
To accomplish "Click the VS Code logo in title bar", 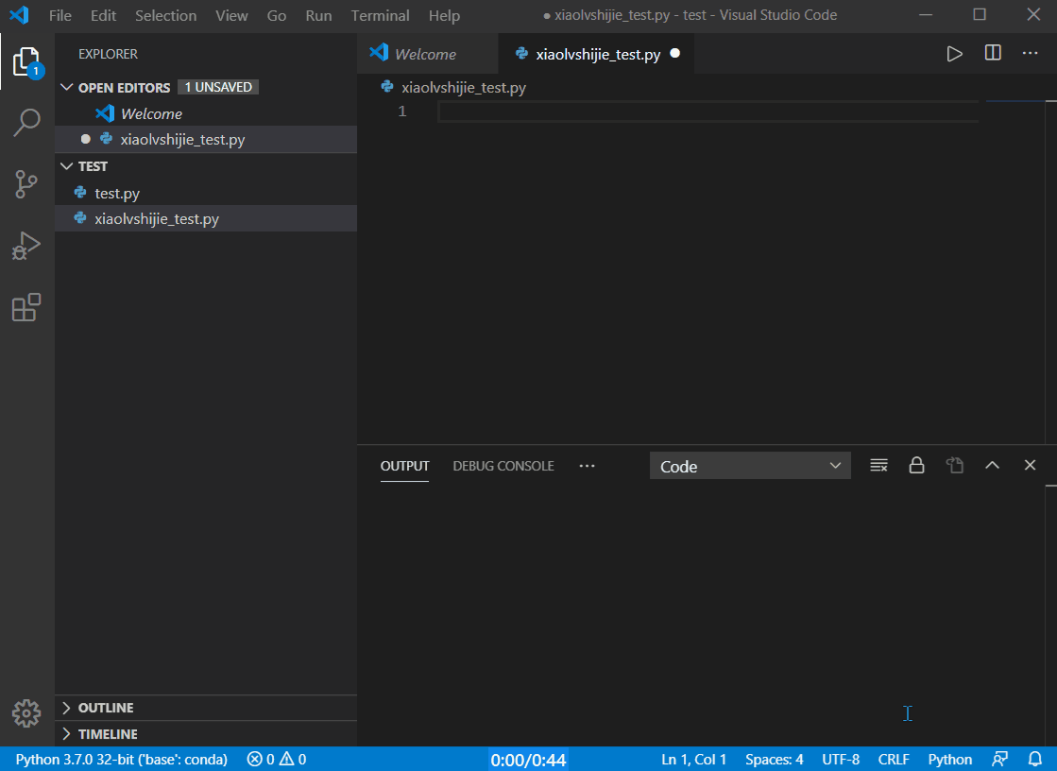I will click(x=20, y=15).
